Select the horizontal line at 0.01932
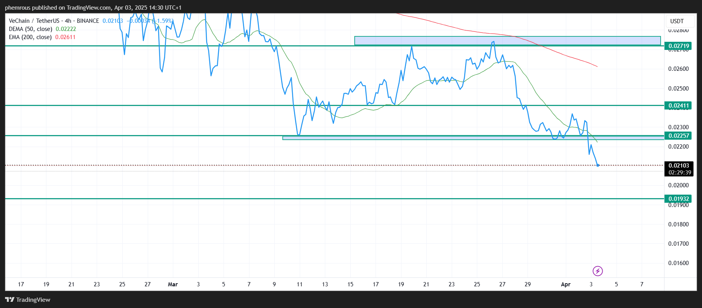 271,199
